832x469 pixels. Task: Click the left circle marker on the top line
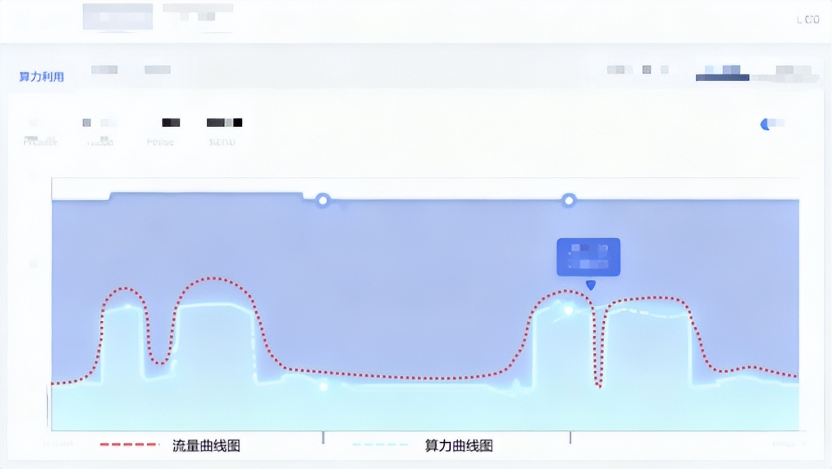323,201
